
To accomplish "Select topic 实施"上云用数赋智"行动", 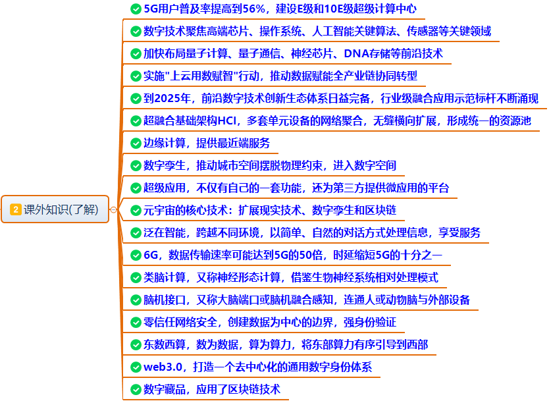I will click(280, 76).
